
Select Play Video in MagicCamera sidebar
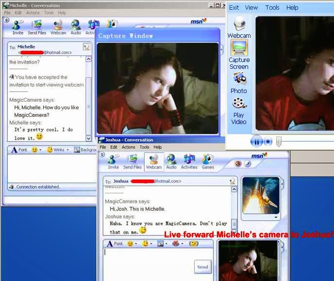click(239, 111)
